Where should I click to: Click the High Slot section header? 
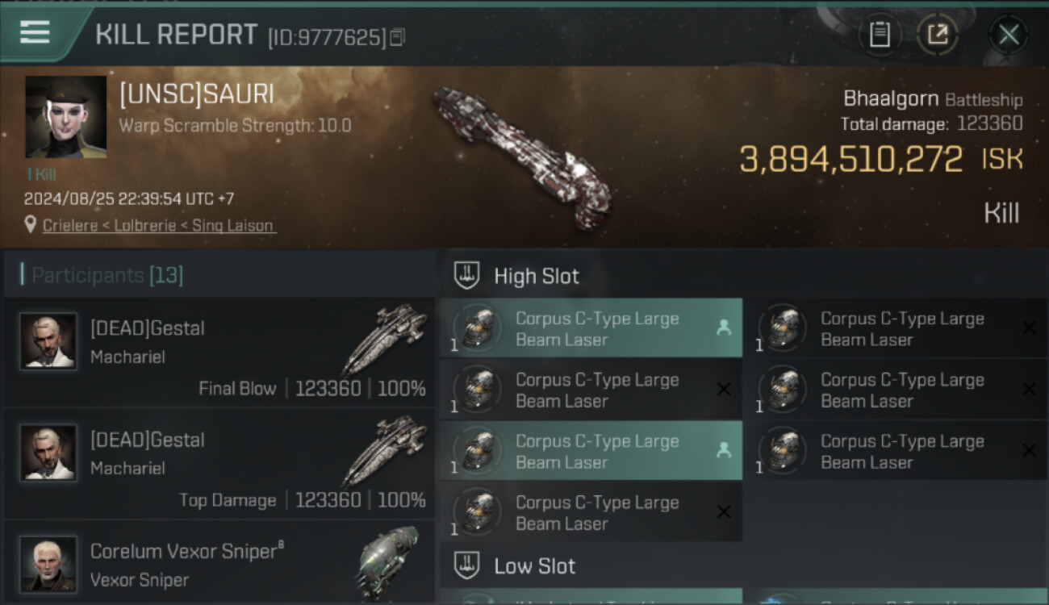[537, 277]
